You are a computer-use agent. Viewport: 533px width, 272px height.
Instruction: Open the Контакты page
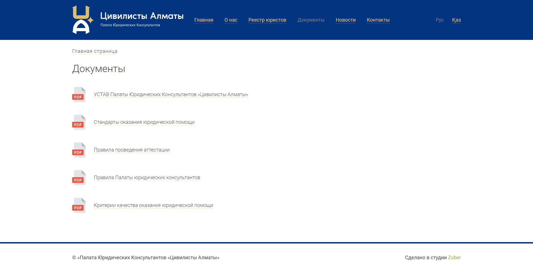378,20
